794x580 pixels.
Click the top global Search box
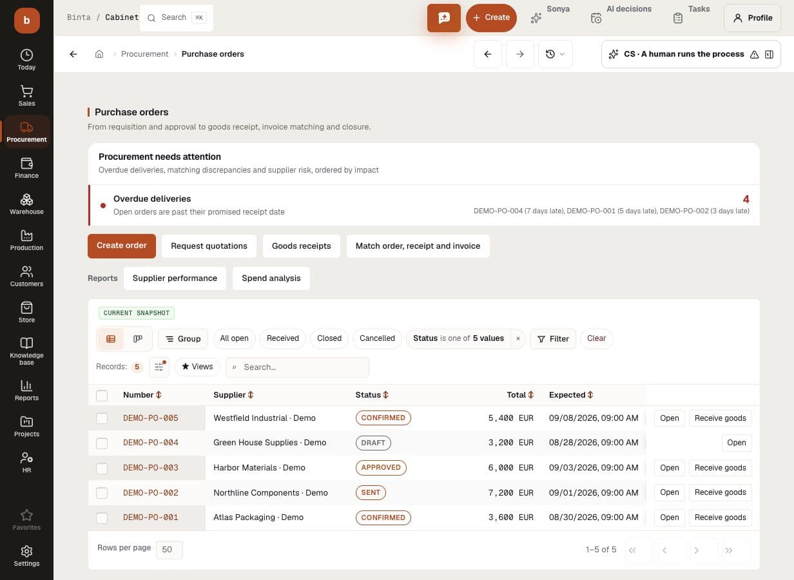point(177,18)
